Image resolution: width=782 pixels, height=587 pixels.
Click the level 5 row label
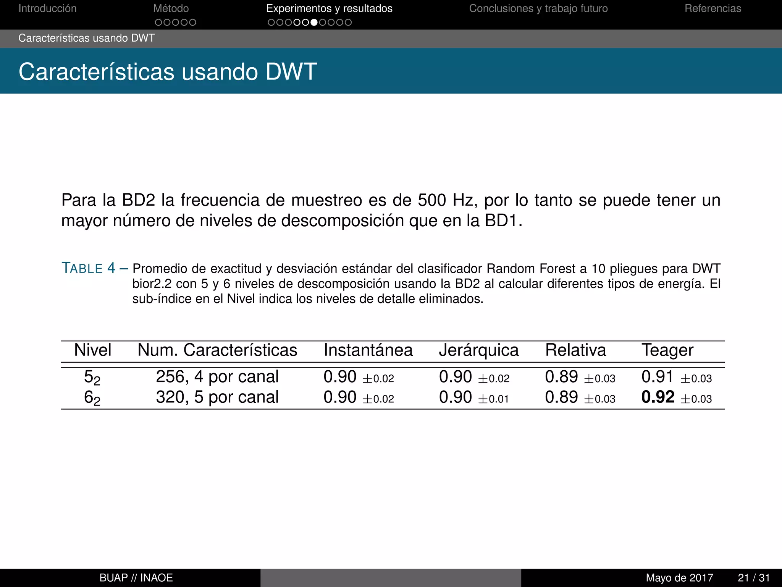coord(92,378)
